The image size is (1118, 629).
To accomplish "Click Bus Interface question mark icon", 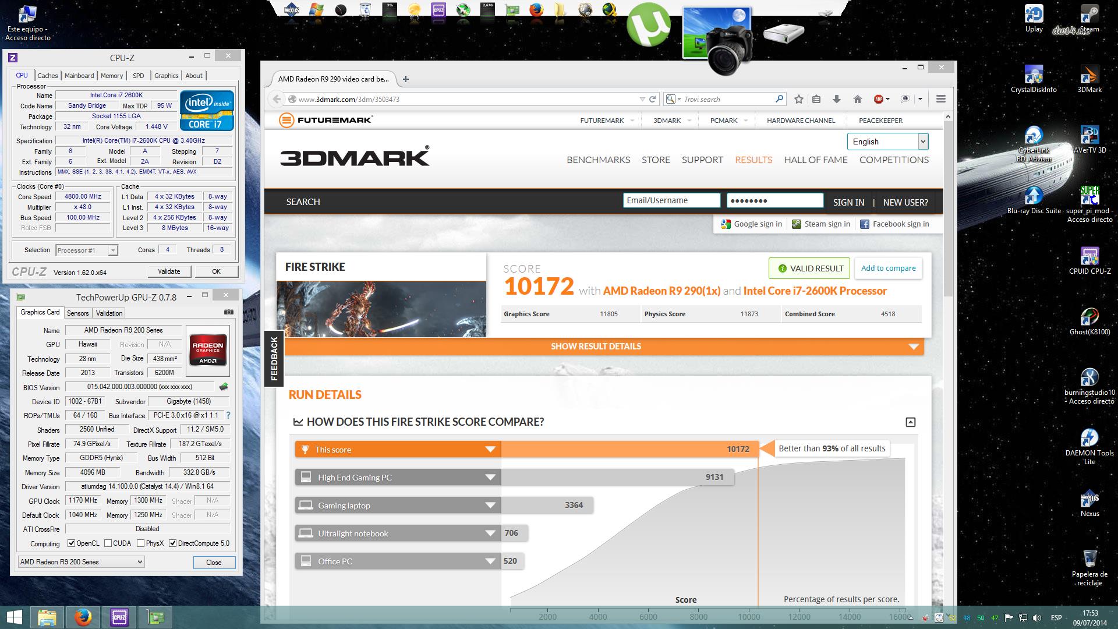I will pyautogui.click(x=228, y=415).
